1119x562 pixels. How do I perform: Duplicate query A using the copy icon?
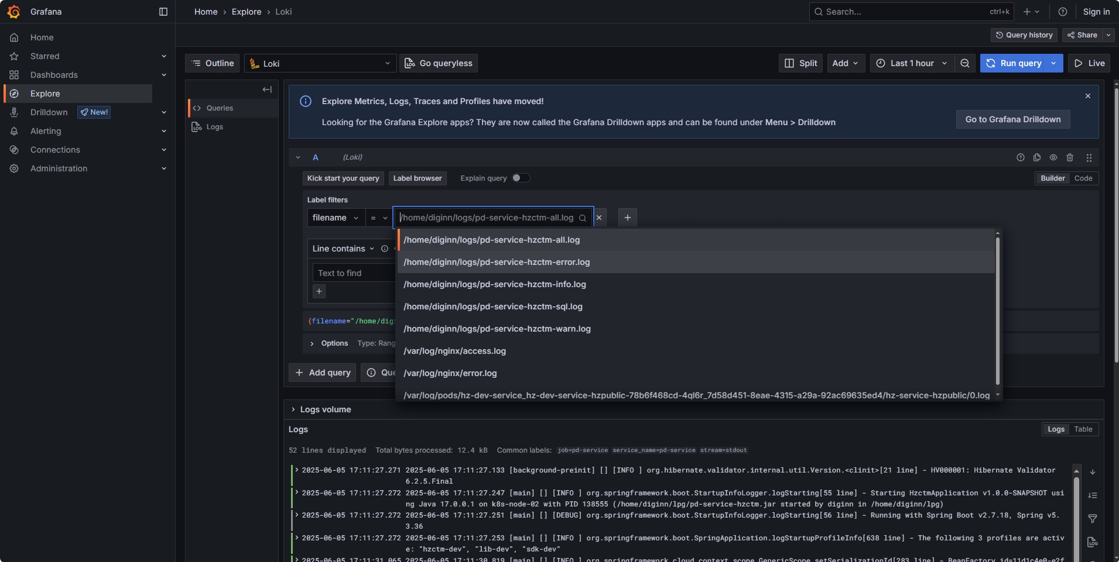1037,157
